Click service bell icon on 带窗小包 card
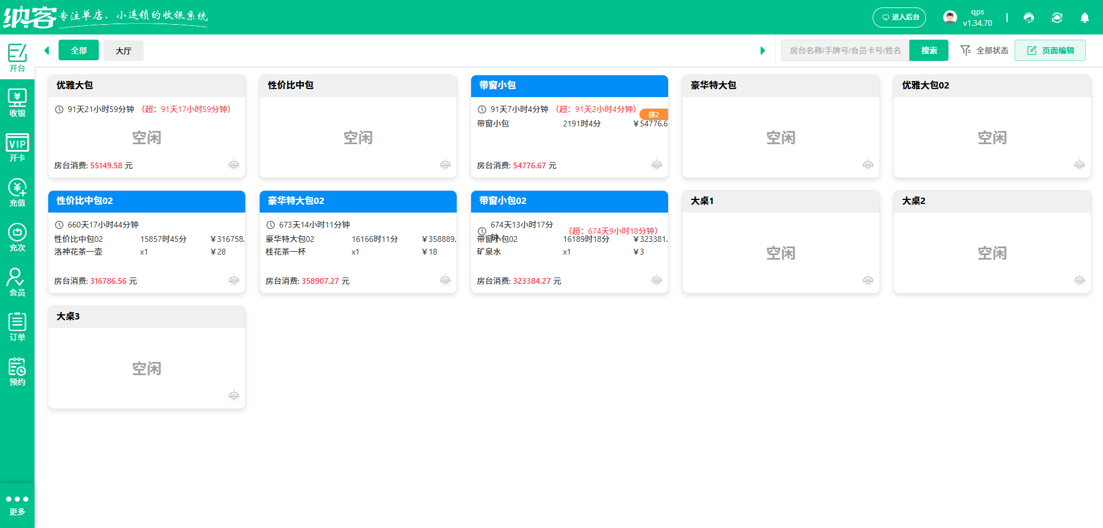This screenshot has width=1103, height=528. [657, 165]
